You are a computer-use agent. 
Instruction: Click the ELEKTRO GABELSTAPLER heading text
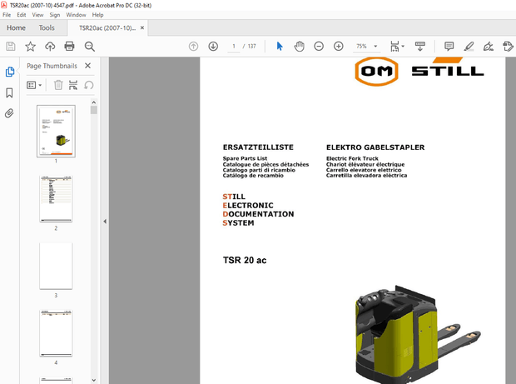pyautogui.click(x=375, y=147)
